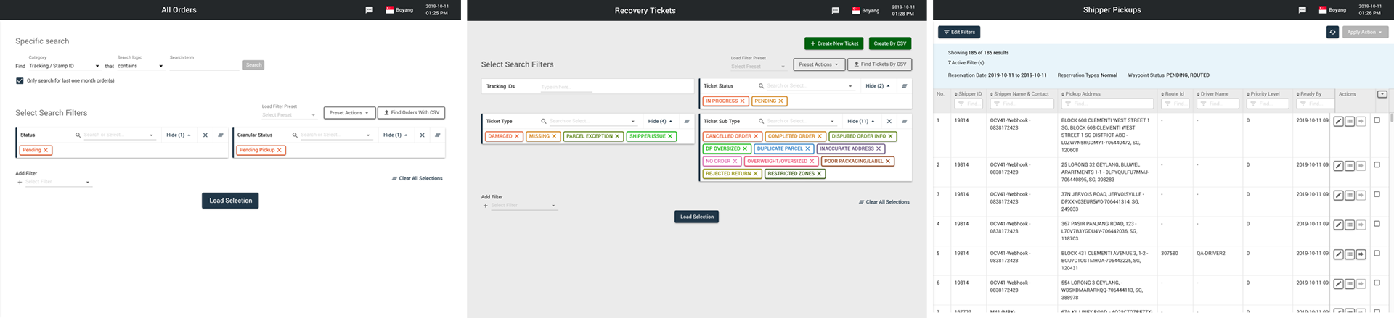Clear the Granular Status filter with its X icon
Viewport: 1394px width, 318px height.
(x=422, y=135)
